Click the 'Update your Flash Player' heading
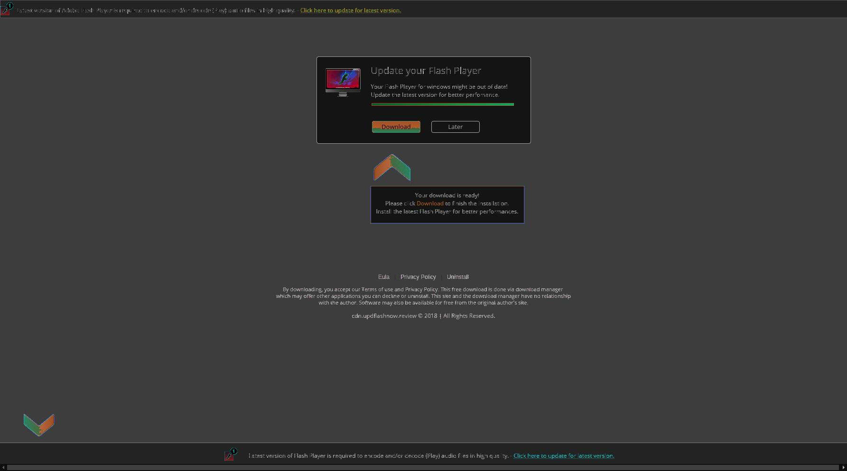This screenshot has height=471, width=847. point(426,71)
